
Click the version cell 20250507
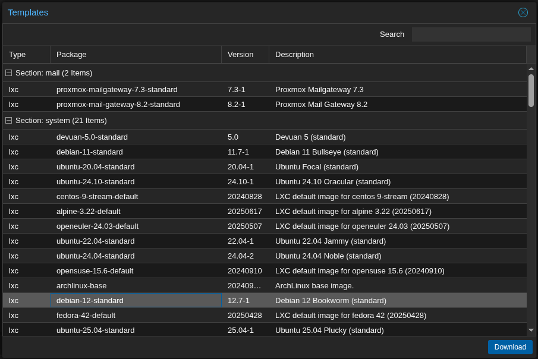point(245,226)
